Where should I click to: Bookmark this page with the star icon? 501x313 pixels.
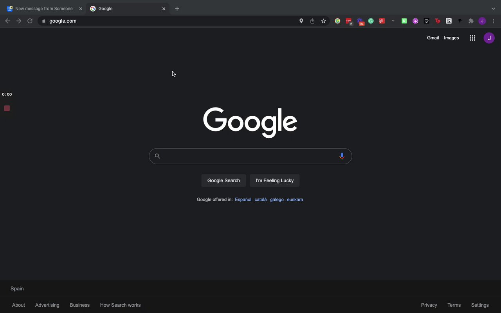click(x=324, y=21)
